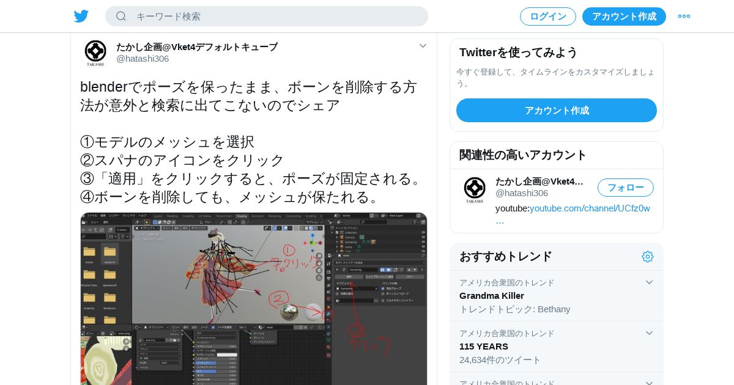Viewport: 734px width, 385px height.
Task: Open たかし企画@Vket4デフォルトキューブ profile from tweet header
Action: [x=197, y=47]
